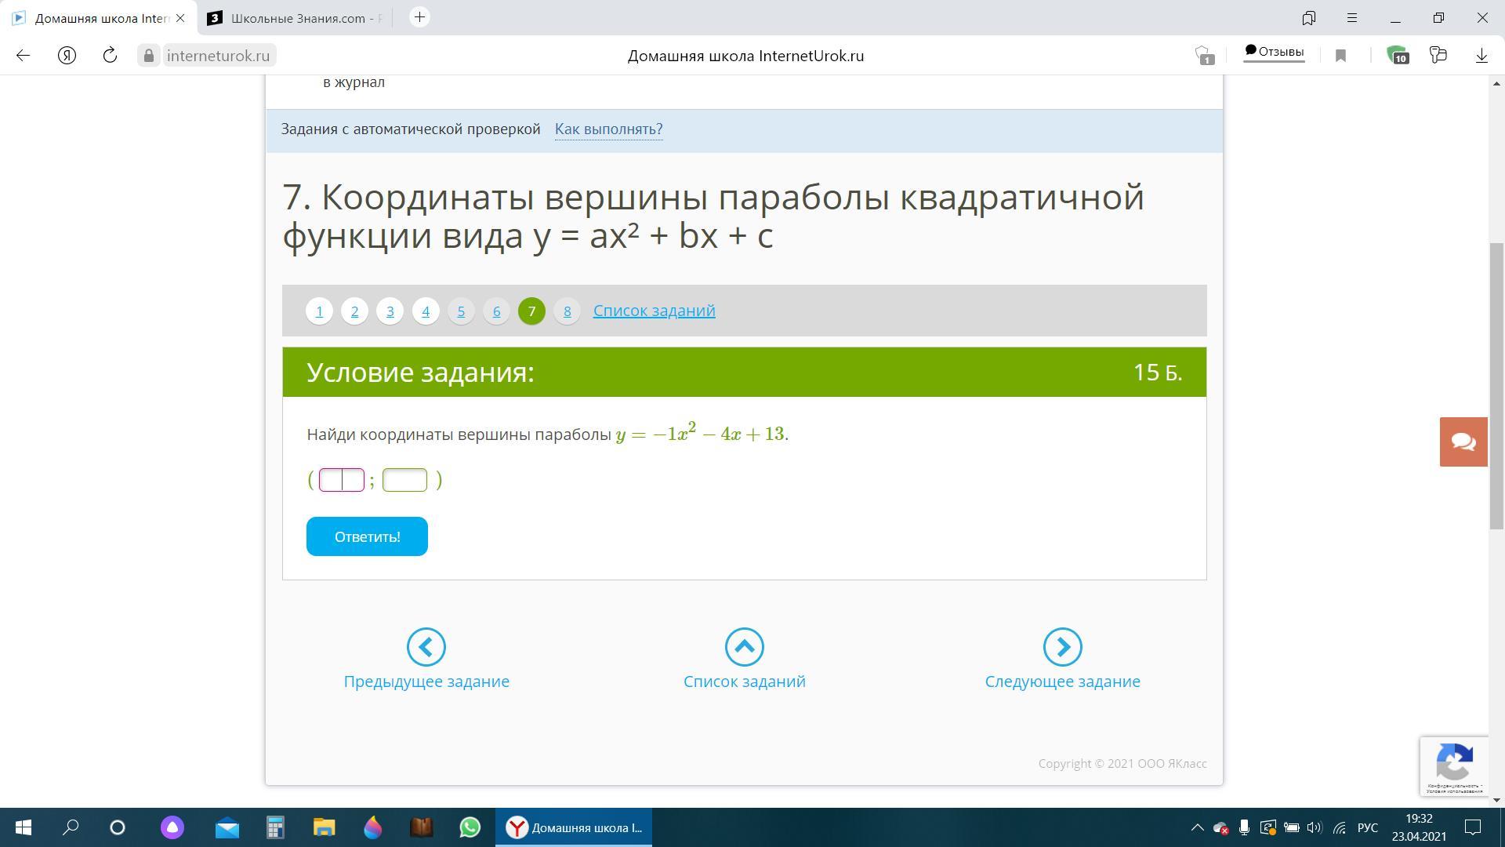Reload the page with refresh icon
The height and width of the screenshot is (847, 1505).
[110, 56]
